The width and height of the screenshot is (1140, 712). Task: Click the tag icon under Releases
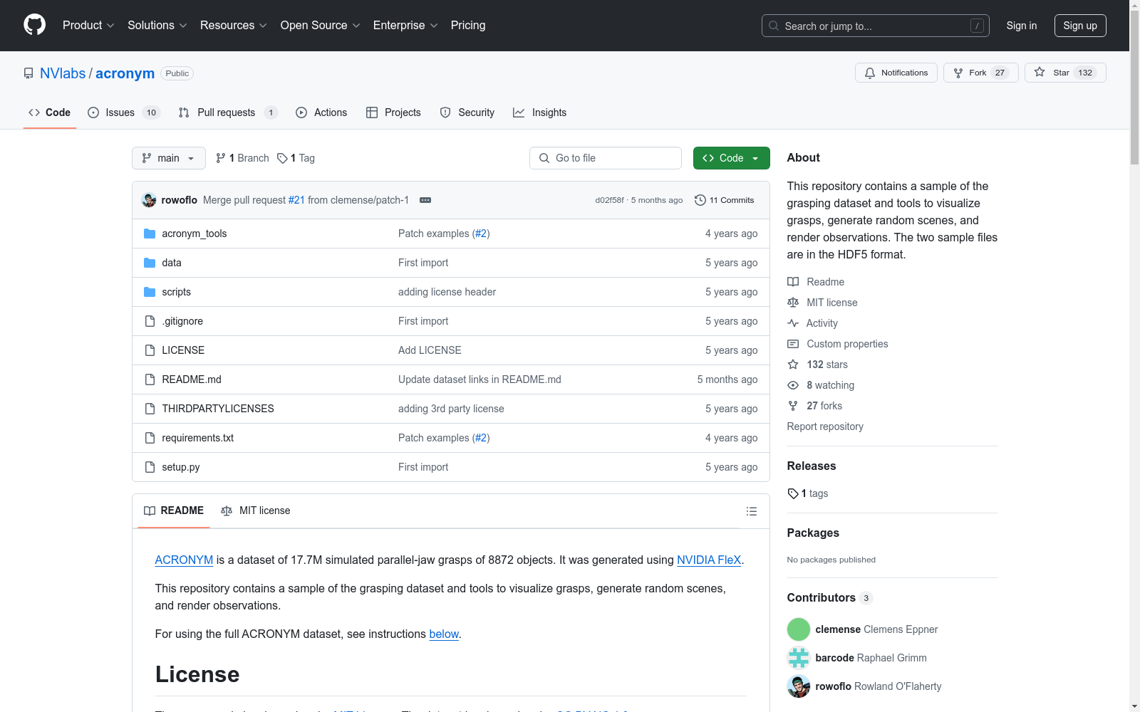point(793,493)
